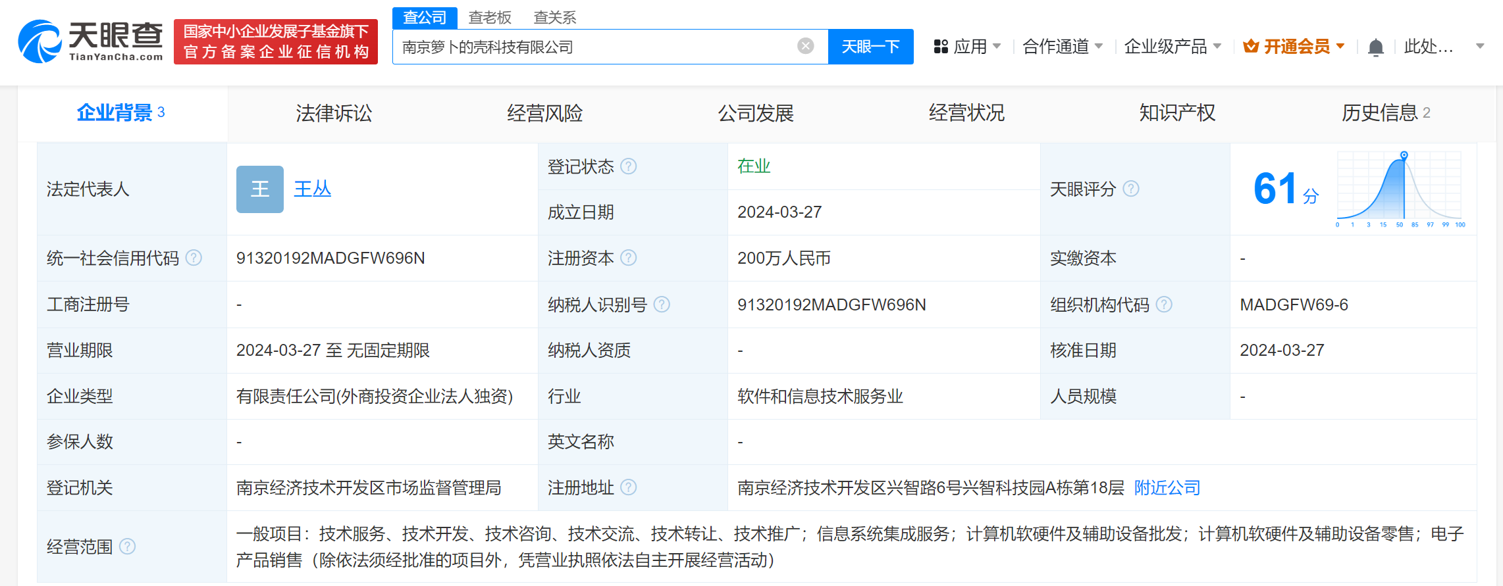Click organization code MADGFW69-6
1503x586 pixels.
point(1294,305)
